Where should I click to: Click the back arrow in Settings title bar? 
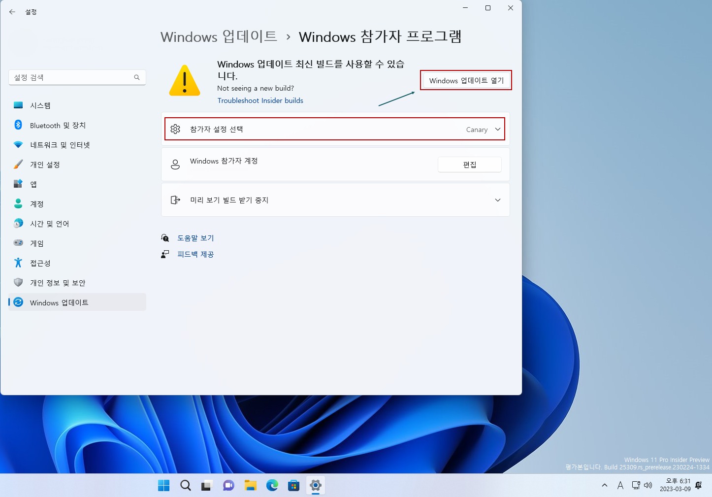12,12
